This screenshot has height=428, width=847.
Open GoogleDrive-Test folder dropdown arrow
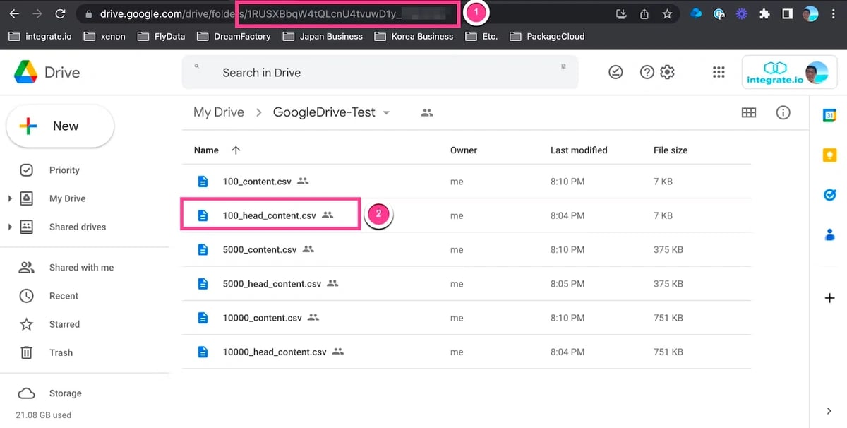pos(386,113)
